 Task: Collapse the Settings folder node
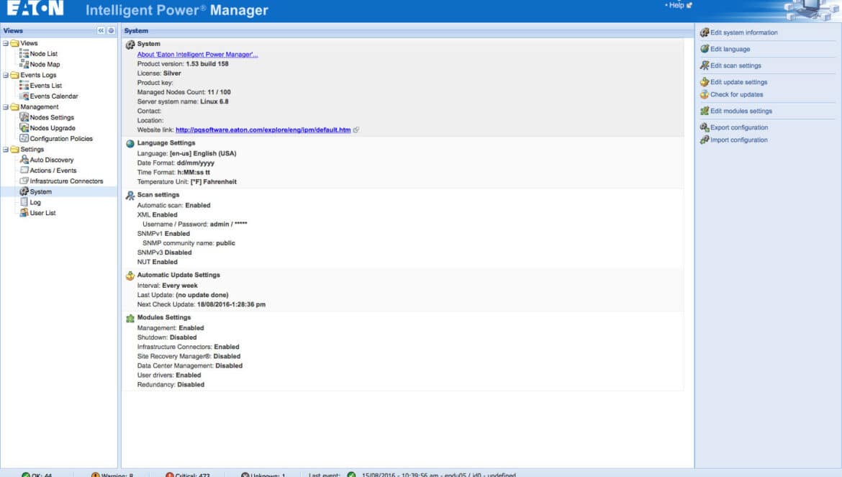click(6, 150)
